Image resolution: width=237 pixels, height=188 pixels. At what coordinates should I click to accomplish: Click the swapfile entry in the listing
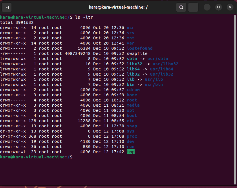click(137, 53)
